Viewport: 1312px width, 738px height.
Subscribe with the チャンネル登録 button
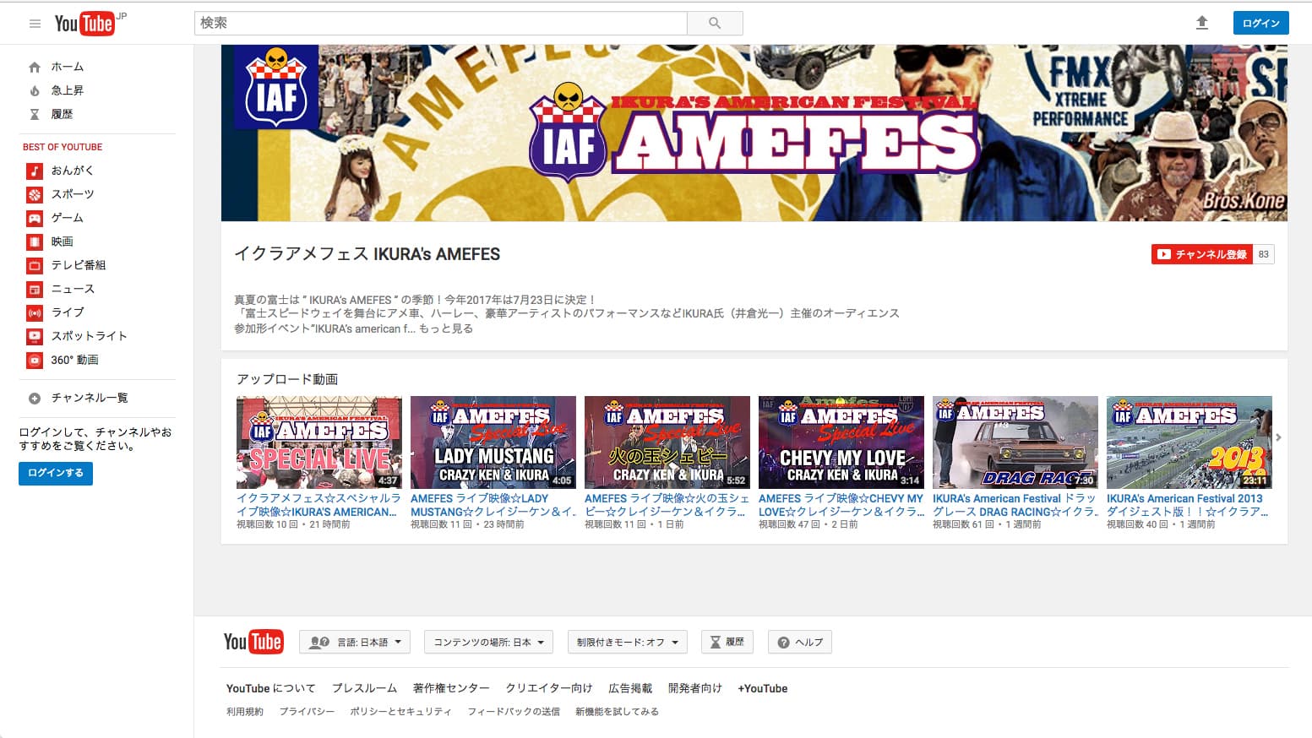[x=1201, y=254]
